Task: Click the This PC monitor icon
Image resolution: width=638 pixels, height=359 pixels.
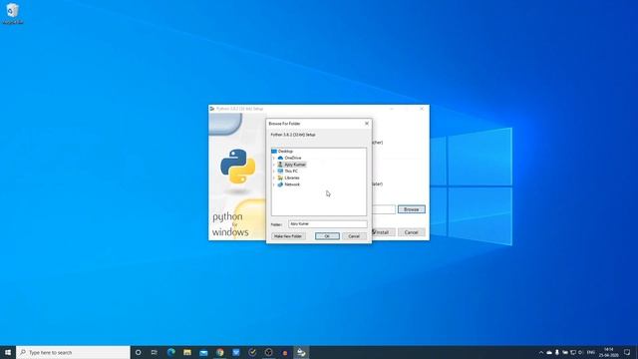Action: (280, 171)
